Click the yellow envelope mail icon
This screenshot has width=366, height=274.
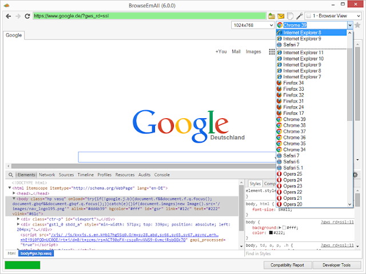(x=281, y=16)
